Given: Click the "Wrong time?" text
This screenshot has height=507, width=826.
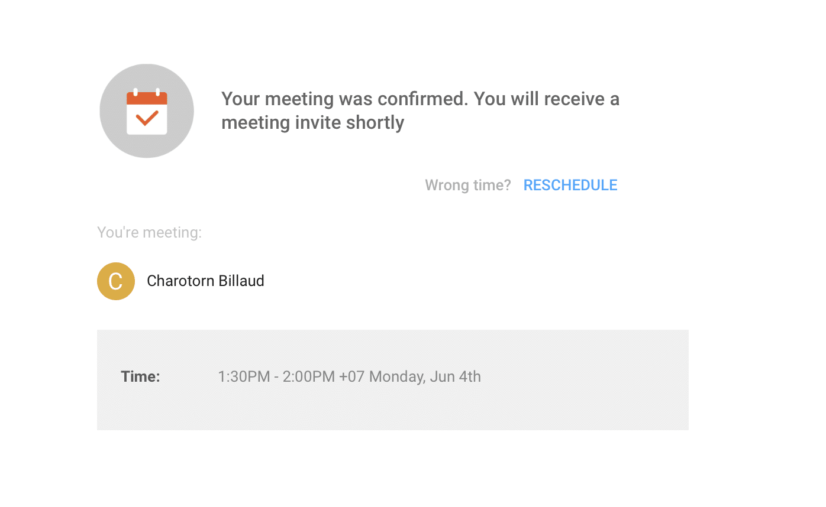Looking at the screenshot, I should [x=467, y=185].
